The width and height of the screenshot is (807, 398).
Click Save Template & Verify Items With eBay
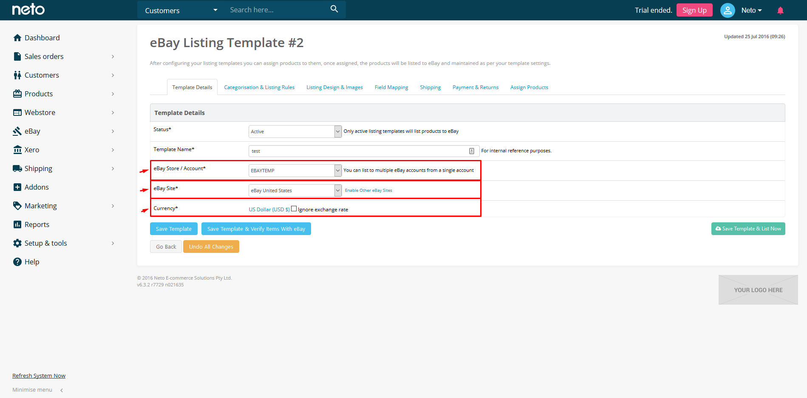click(256, 229)
